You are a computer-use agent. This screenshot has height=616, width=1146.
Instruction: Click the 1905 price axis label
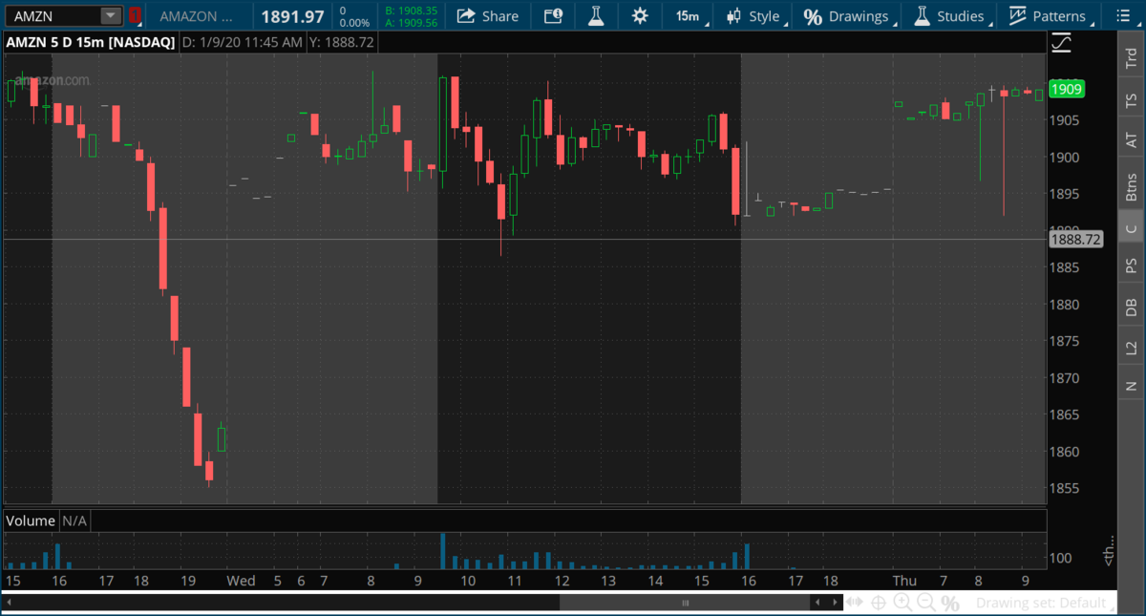1066,120
